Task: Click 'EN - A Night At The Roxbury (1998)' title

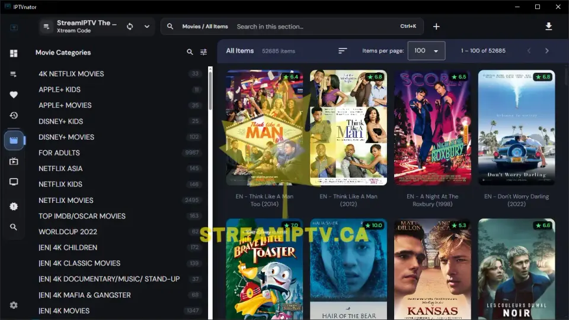Action: tap(433, 200)
